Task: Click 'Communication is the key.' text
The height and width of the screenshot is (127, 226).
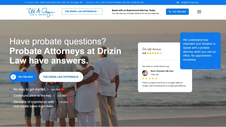Action: [x=33, y=96]
